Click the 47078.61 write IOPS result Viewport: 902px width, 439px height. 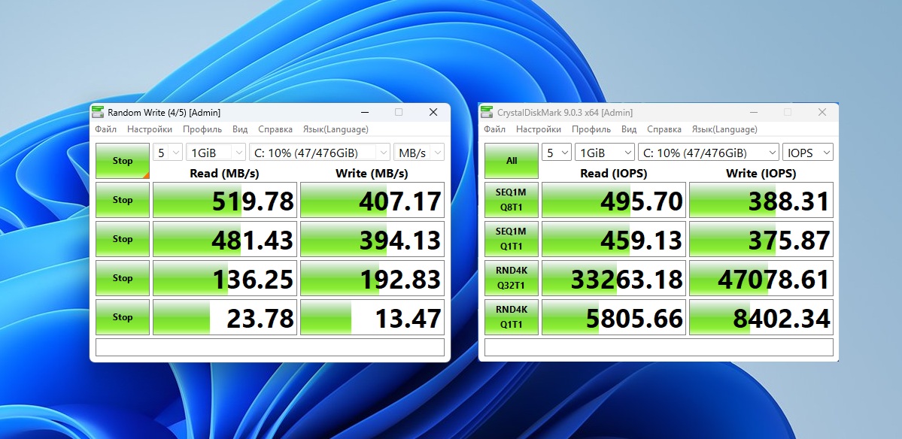point(761,278)
